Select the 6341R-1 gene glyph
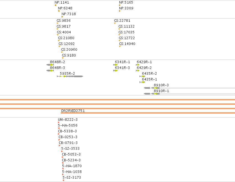Screen dimensions: 235x182 [x=115, y=65]
